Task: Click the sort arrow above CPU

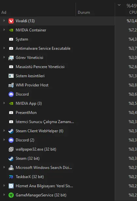Action: (119, 5)
